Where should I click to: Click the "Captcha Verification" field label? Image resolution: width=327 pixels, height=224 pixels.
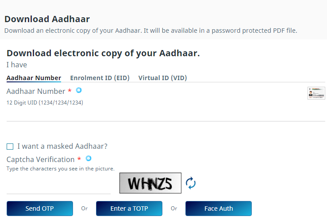[40, 159]
